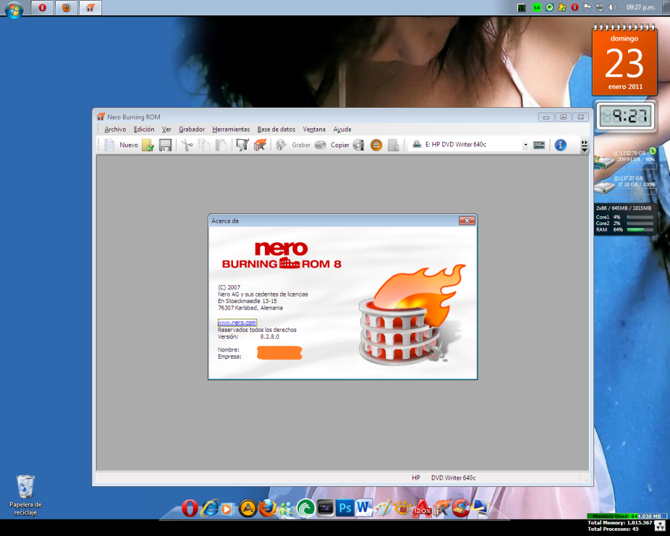Launch Windows Live Messenger from the dock

click(x=287, y=509)
